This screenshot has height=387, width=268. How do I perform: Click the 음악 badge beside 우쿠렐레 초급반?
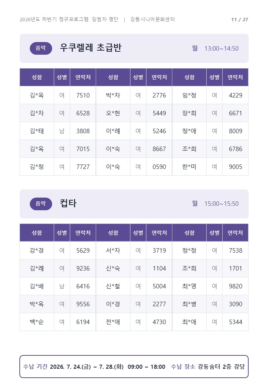click(41, 48)
